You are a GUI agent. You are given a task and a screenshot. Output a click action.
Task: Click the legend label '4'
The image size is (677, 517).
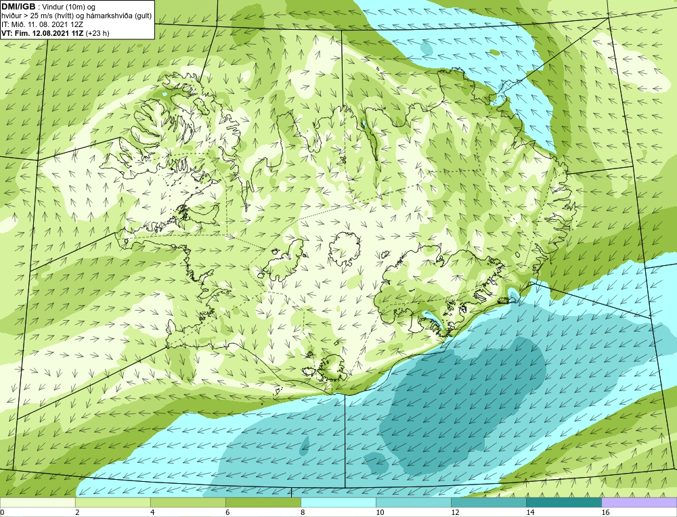point(152,512)
